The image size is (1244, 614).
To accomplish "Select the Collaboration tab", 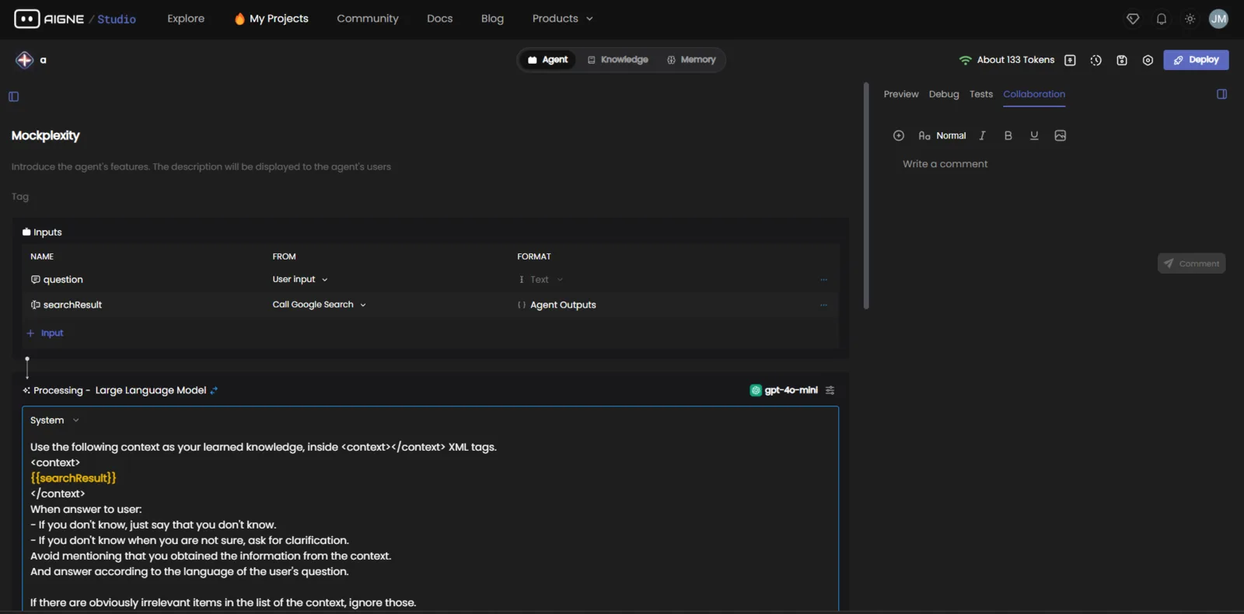I will (1034, 94).
